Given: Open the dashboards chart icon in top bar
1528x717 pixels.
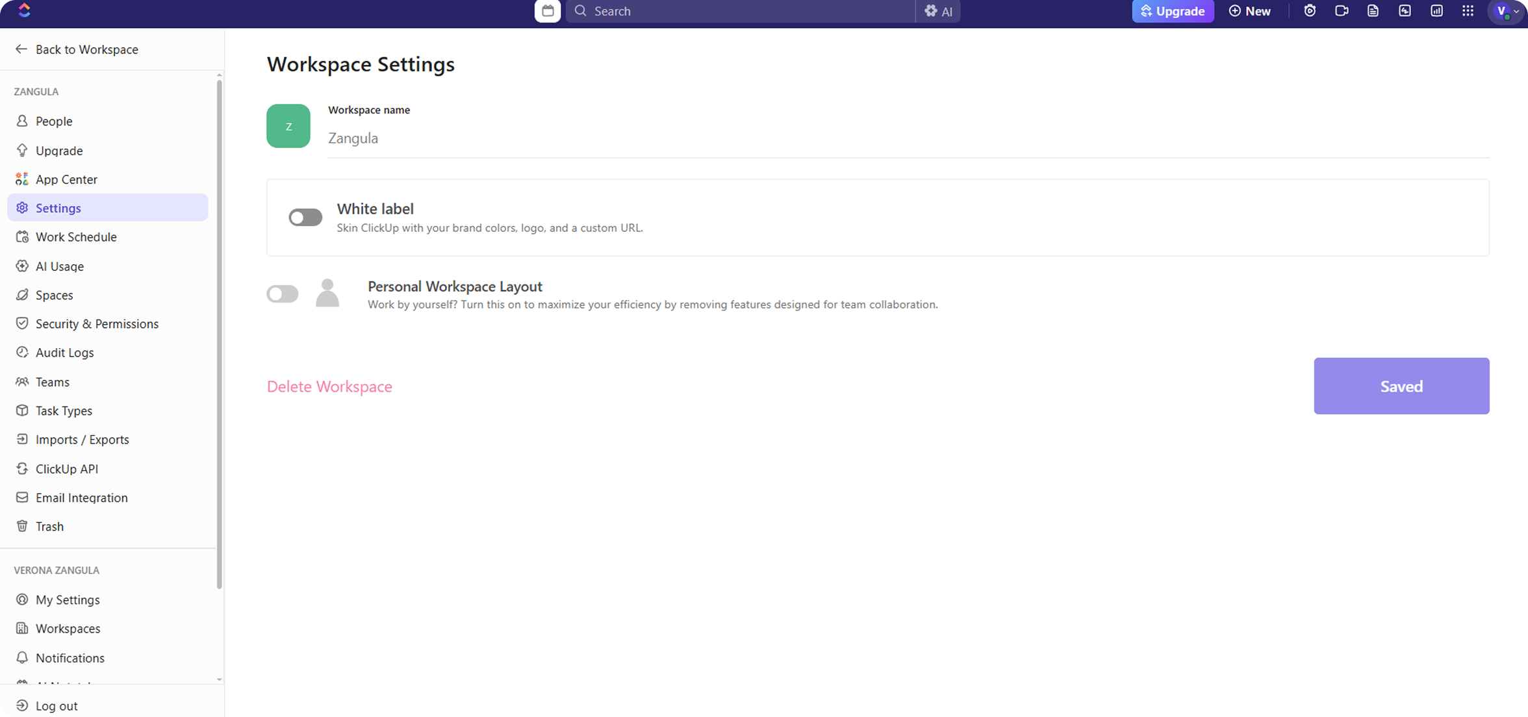Looking at the screenshot, I should [1436, 11].
